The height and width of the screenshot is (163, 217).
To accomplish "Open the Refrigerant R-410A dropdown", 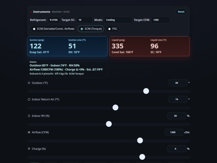I will (x=54, y=20).
